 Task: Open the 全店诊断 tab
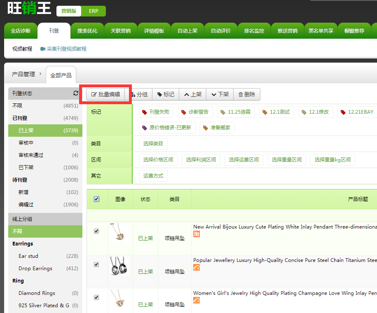pos(21,31)
